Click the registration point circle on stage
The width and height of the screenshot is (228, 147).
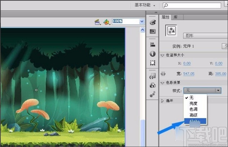click(36, 90)
